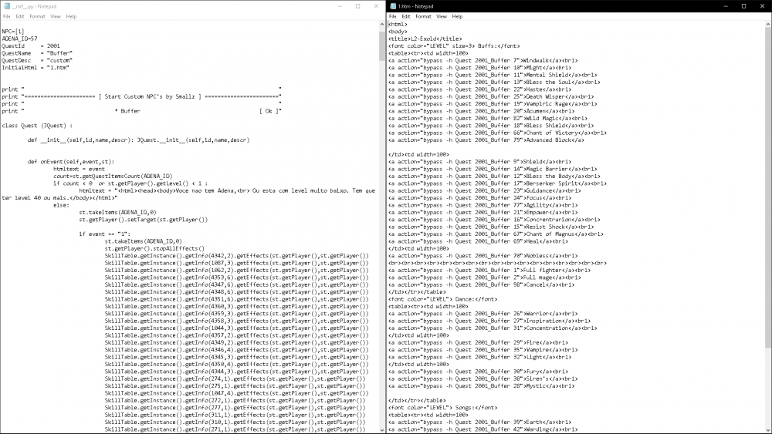Open Format menu in __init__.py window
Viewport: 772px width, 434px height.
pos(37,15)
